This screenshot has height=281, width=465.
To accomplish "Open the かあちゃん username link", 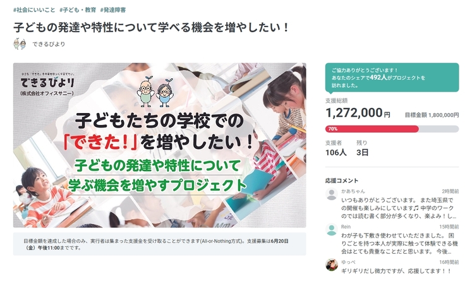I will click(353, 191).
